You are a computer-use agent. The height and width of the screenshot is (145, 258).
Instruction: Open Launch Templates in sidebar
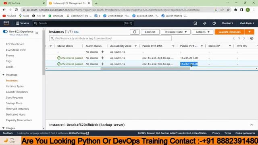(17, 92)
